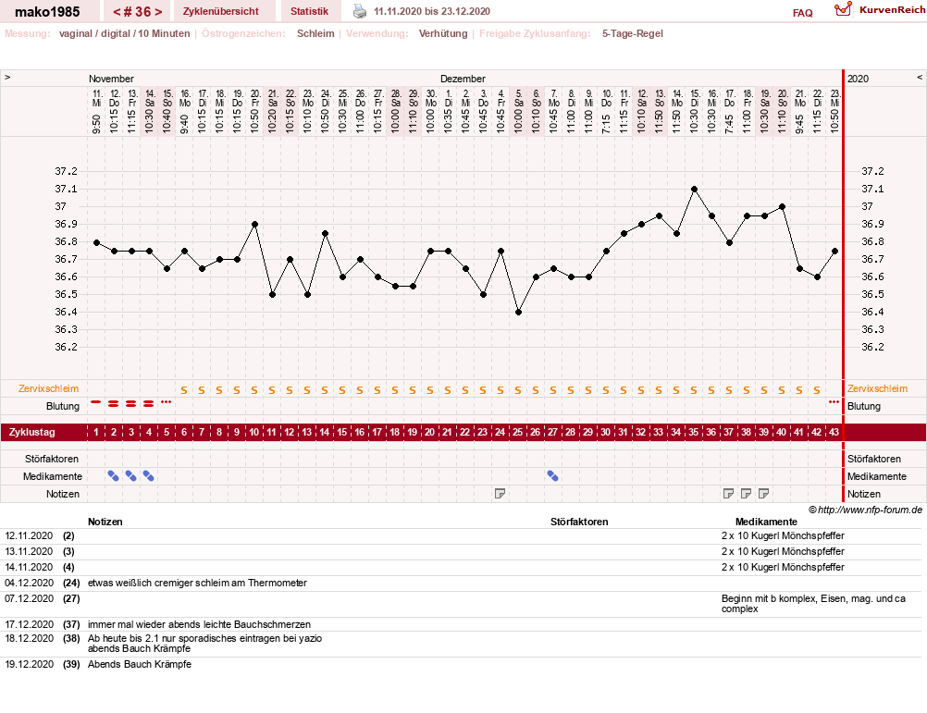Click the left Medikamente row label

53,476
